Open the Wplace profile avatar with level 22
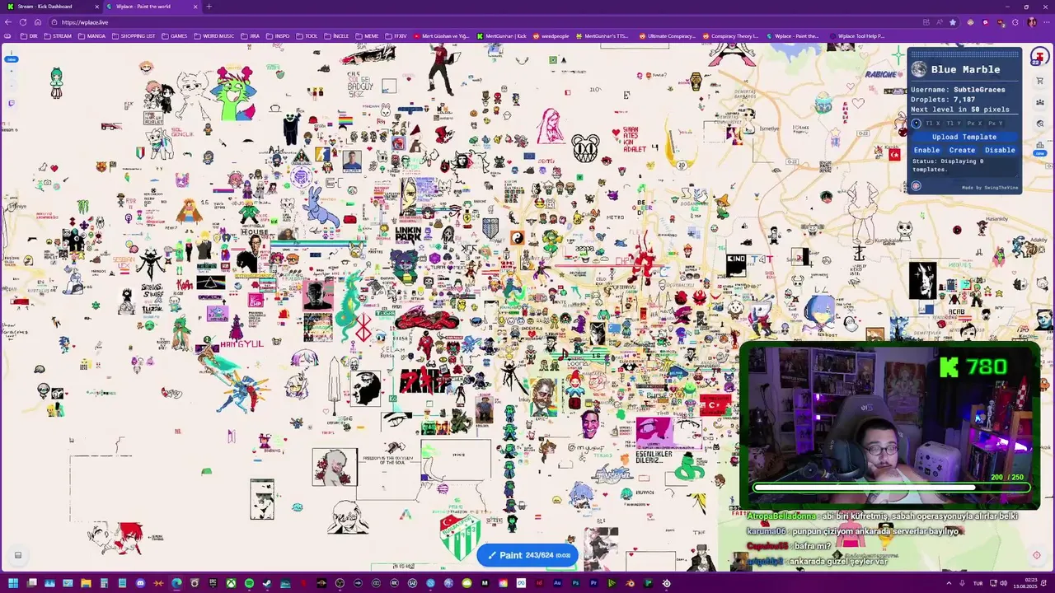Screen dimensions: 1055x593 pos(1039,57)
